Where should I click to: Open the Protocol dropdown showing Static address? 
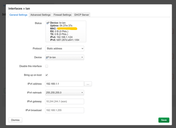click(x=64, y=48)
